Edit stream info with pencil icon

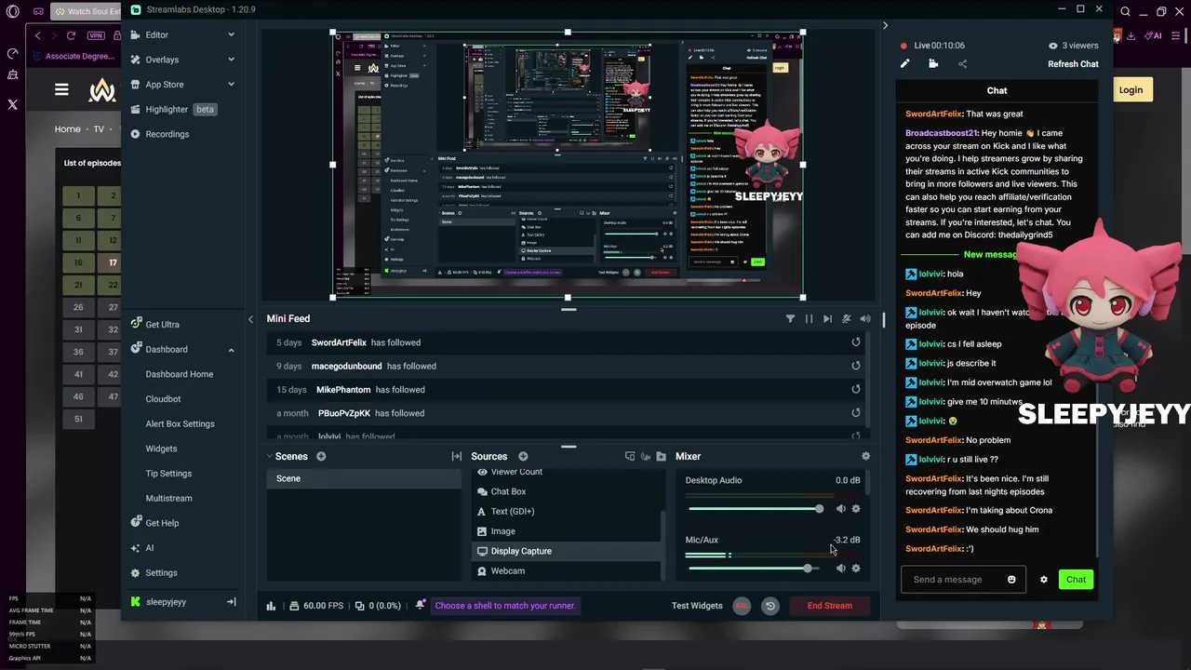tap(904, 63)
